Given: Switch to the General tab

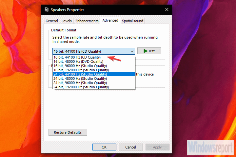Looking at the screenshot, I should [52, 21].
